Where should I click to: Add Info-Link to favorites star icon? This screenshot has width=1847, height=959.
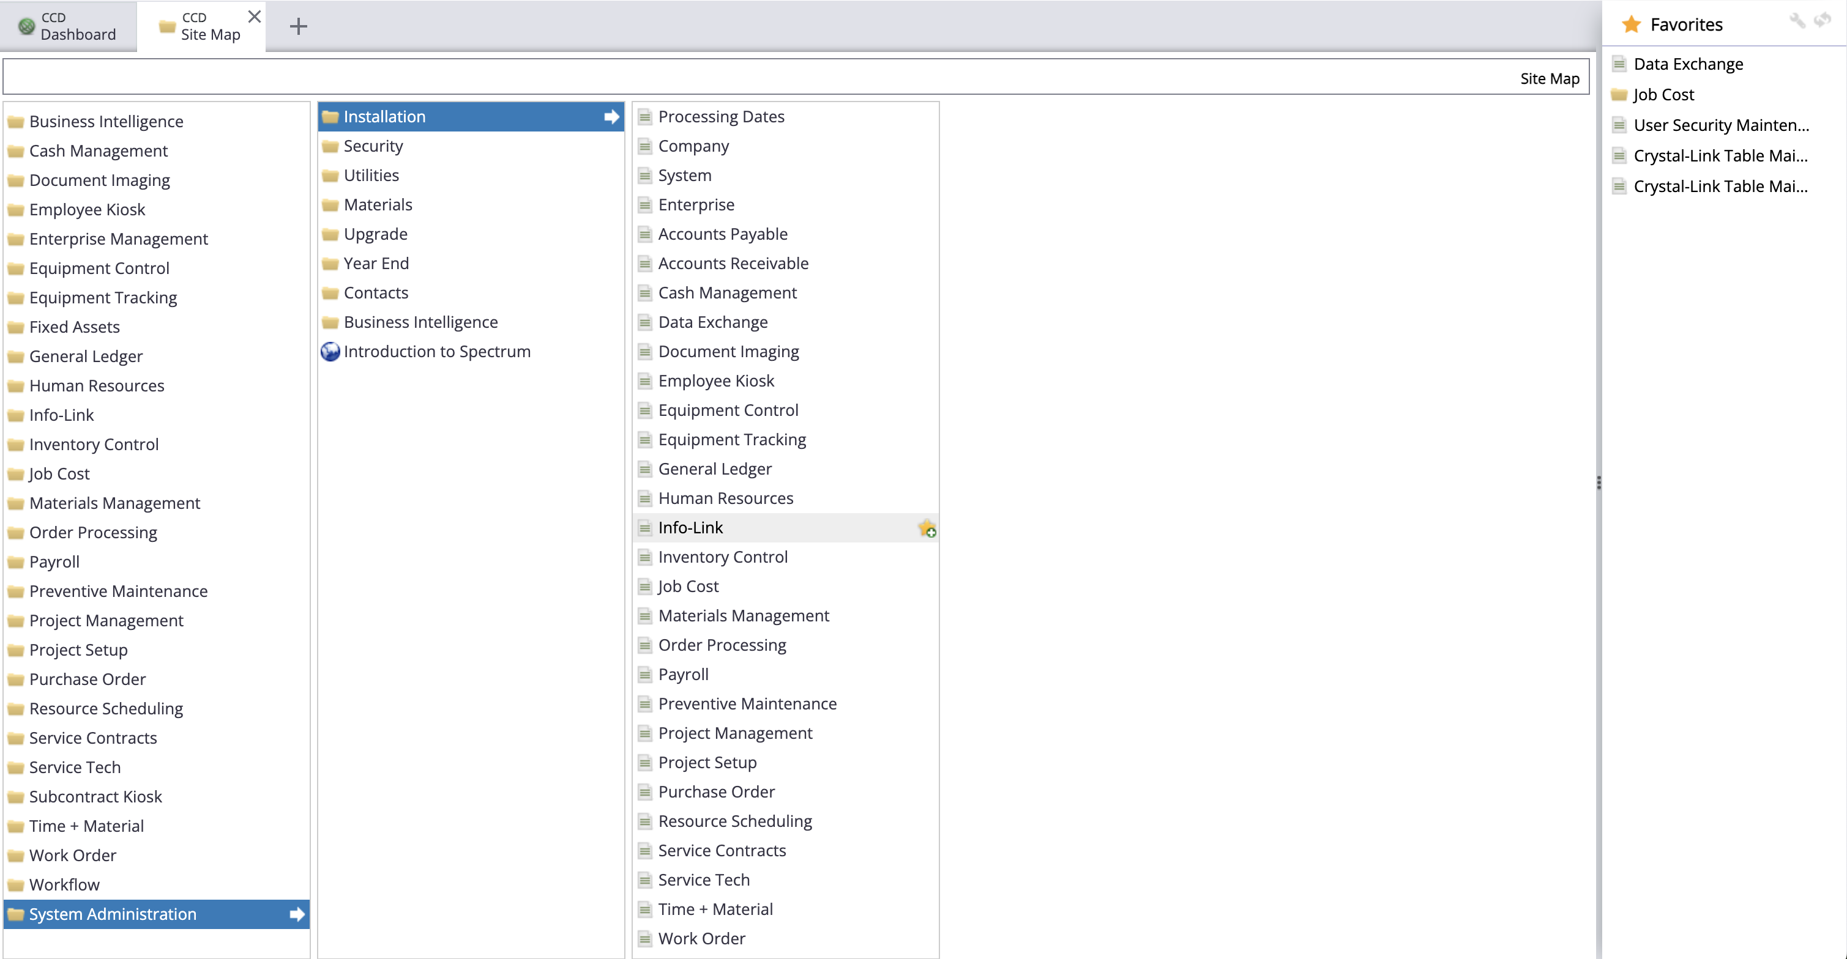click(x=927, y=528)
